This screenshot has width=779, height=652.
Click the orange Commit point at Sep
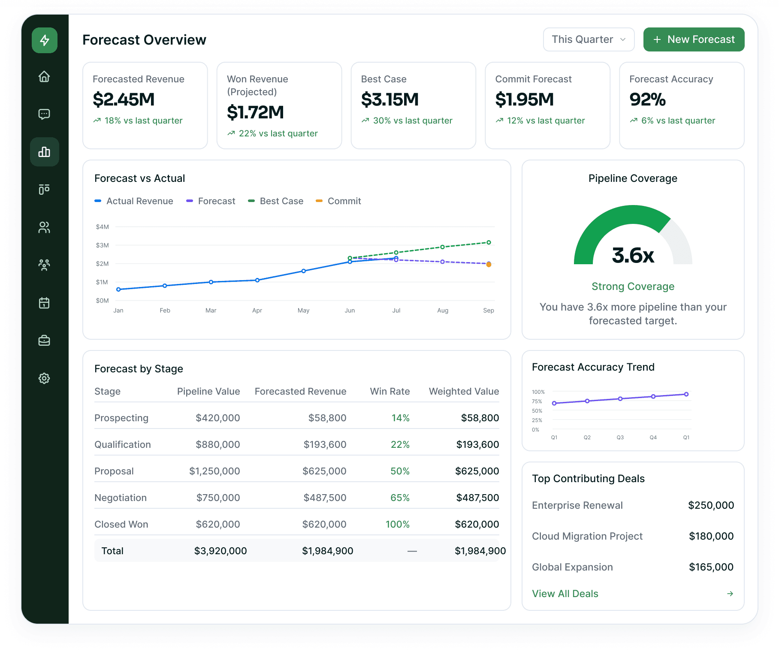click(x=489, y=265)
